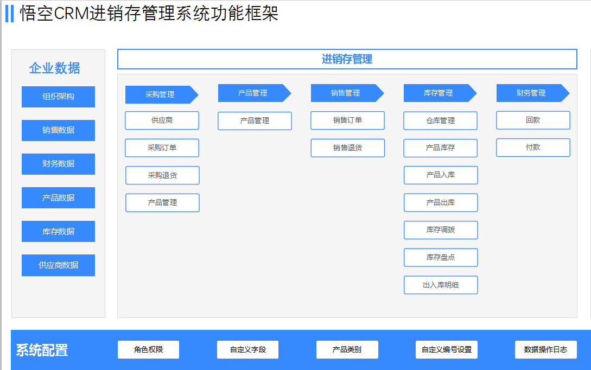Click the 进销存管理 header bar
The image size is (591, 370).
coord(347,59)
